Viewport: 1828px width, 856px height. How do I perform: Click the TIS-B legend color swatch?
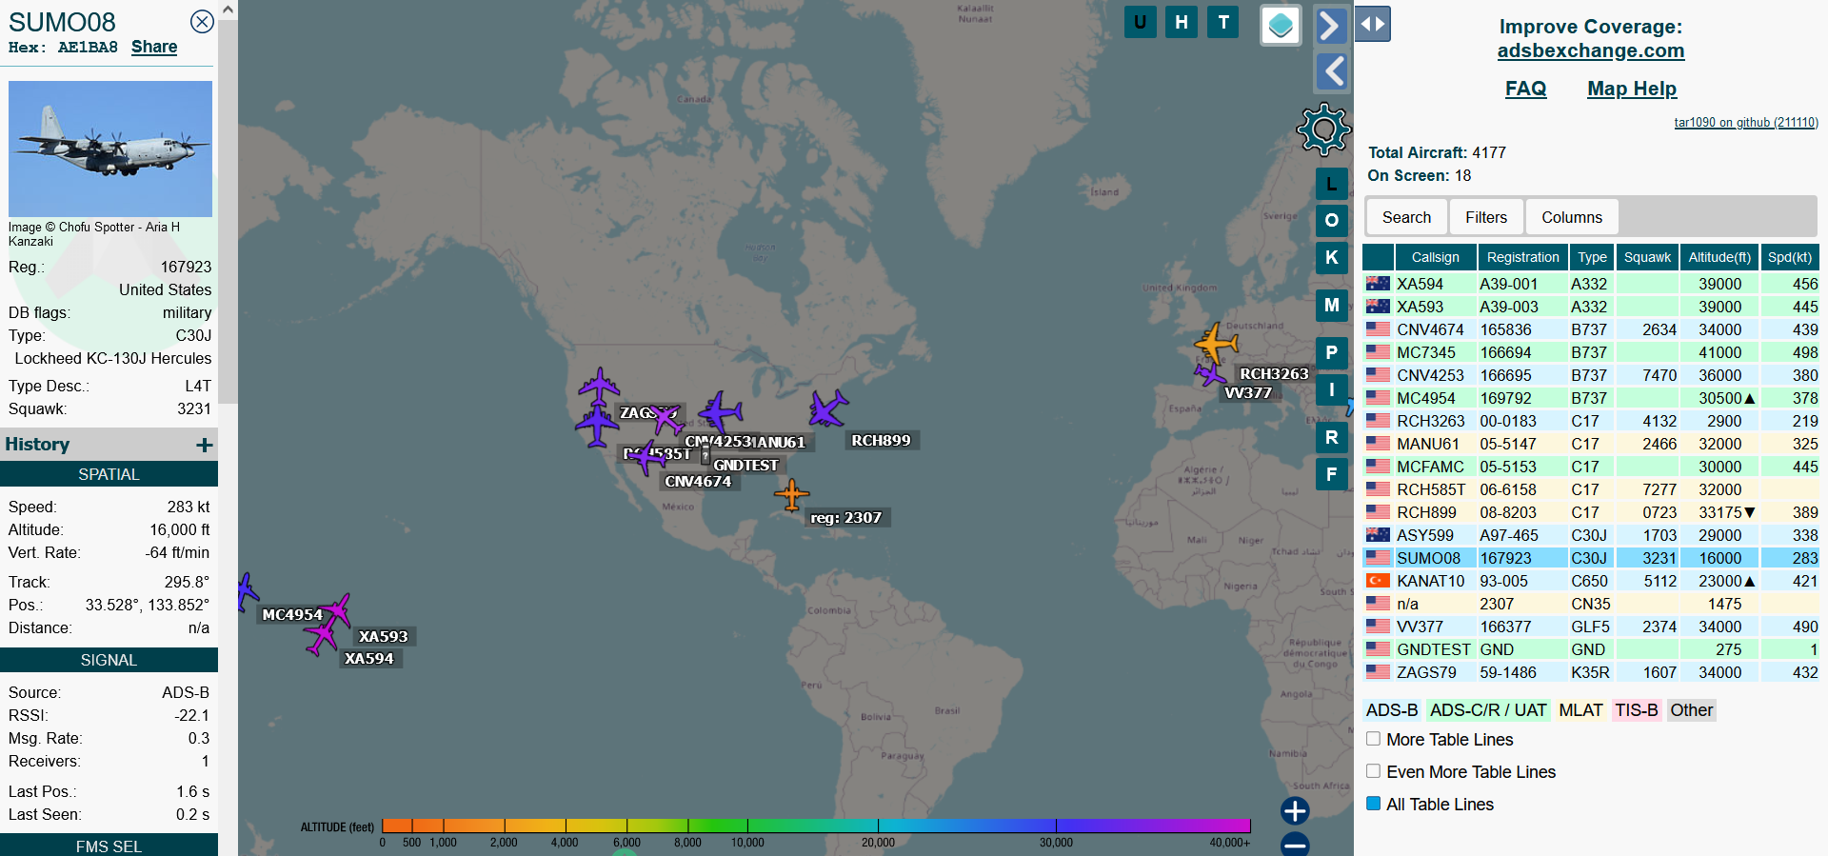point(1637,710)
